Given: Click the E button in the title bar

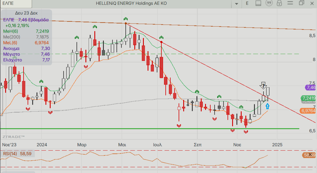Looking at the screenshot, I should (x=247, y=3).
